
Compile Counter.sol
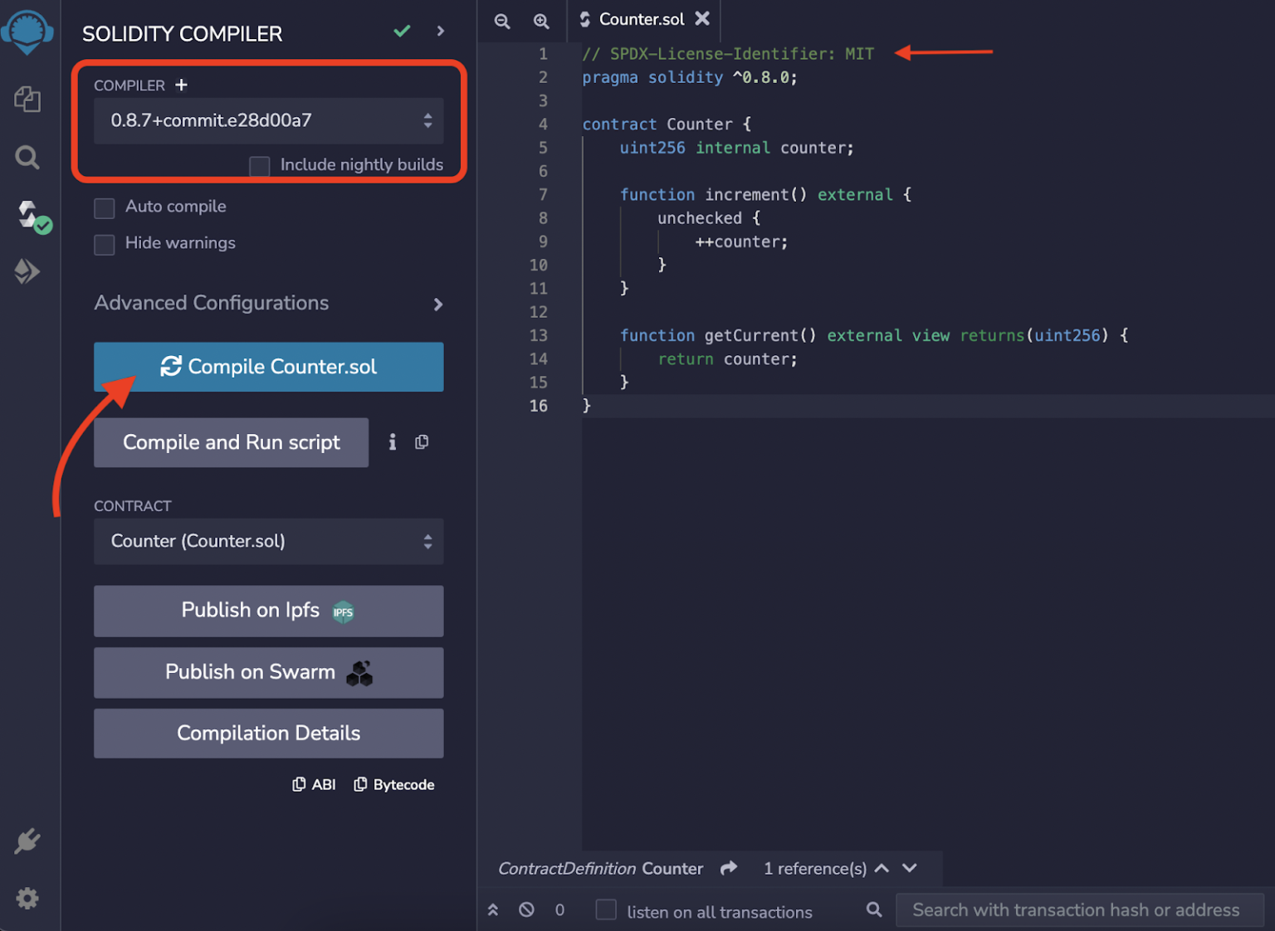click(268, 367)
